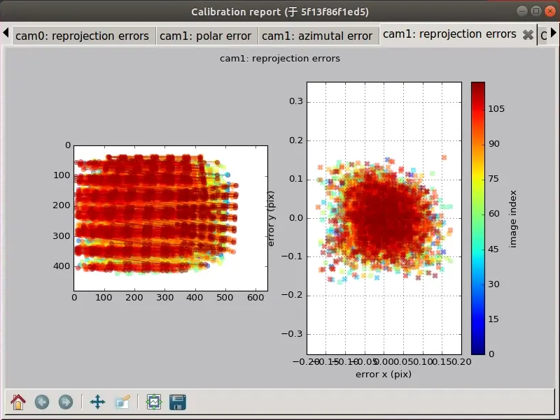The image size is (560, 420).
Task: Click the left plot x-axis tick 600
Action: tap(255, 297)
